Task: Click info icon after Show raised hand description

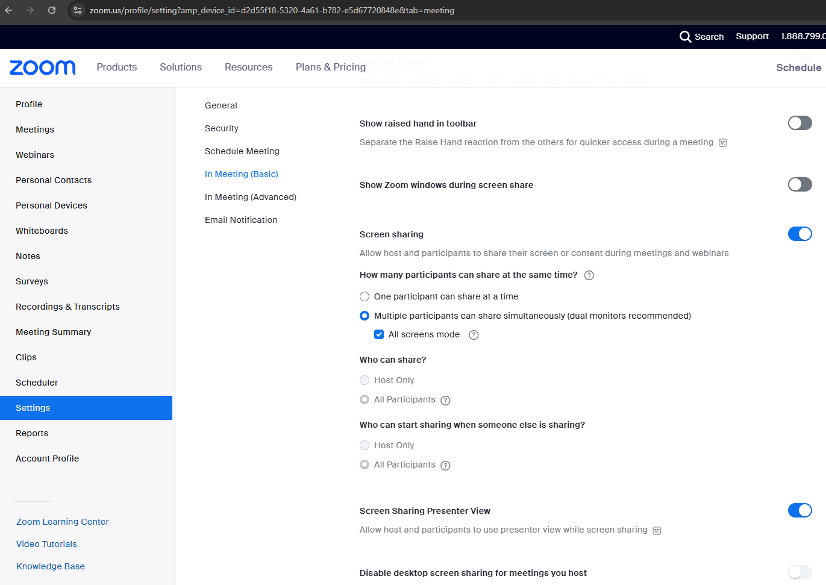Action: pos(723,143)
